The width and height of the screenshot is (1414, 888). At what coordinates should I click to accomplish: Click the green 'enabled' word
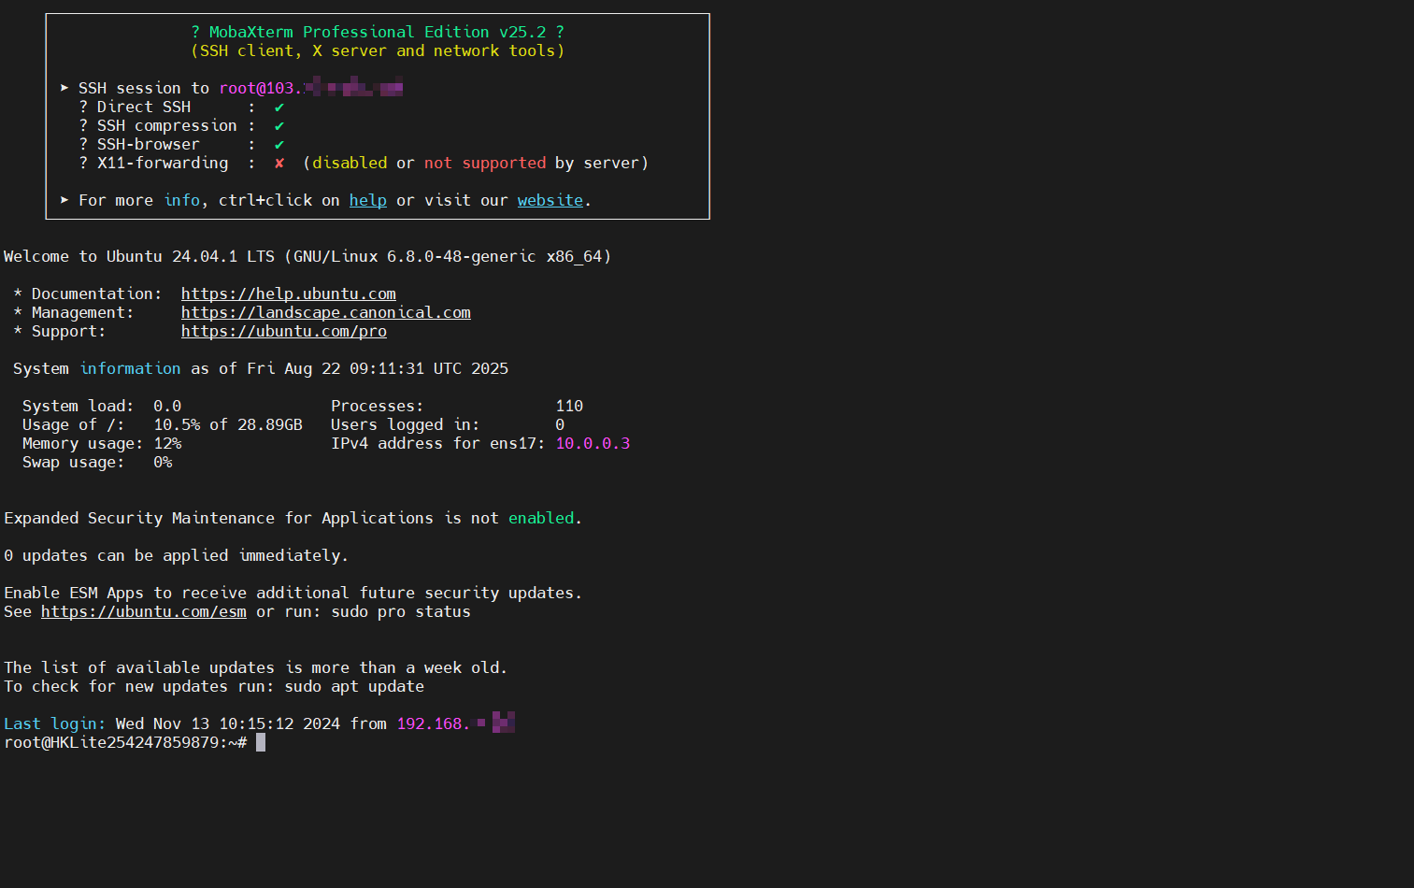(x=541, y=518)
